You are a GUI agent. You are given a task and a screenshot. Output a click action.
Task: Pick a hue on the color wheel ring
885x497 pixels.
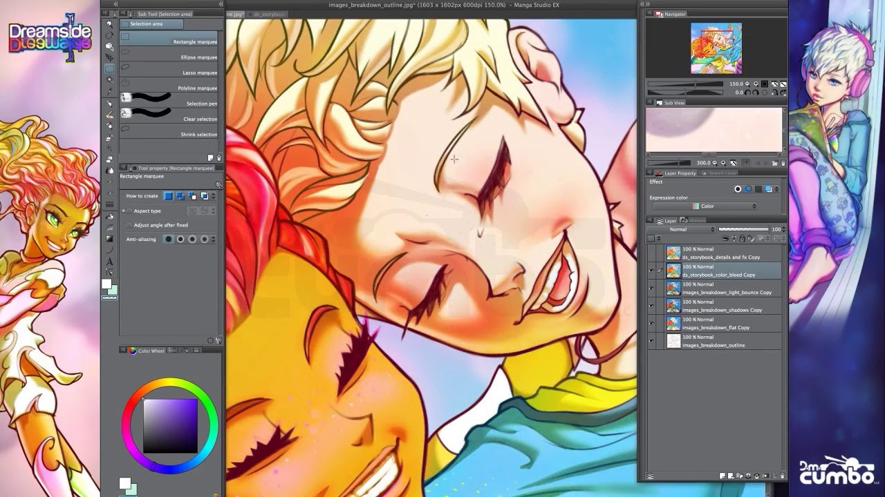[x=170, y=382]
